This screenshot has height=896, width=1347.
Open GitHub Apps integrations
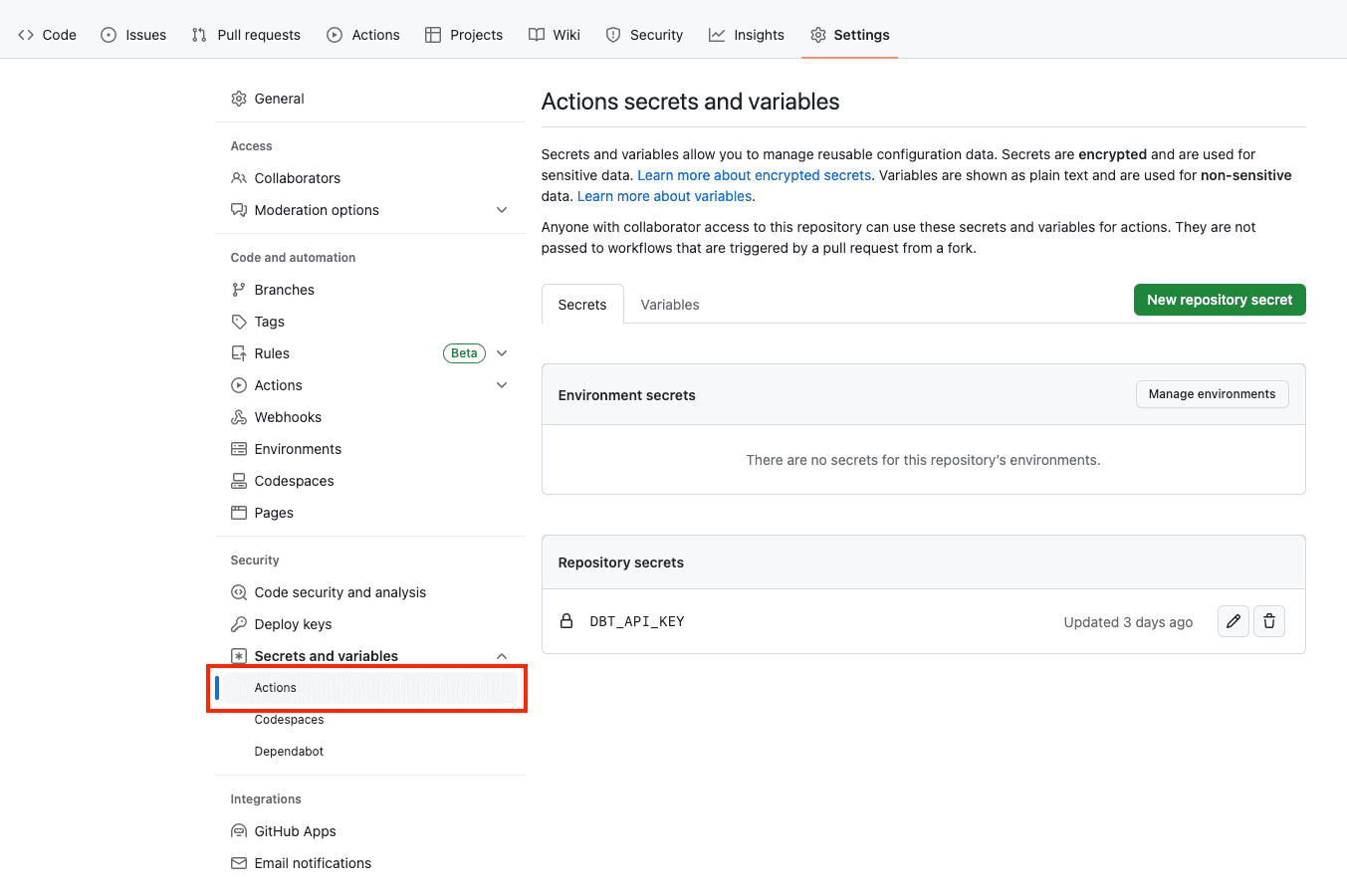click(295, 831)
